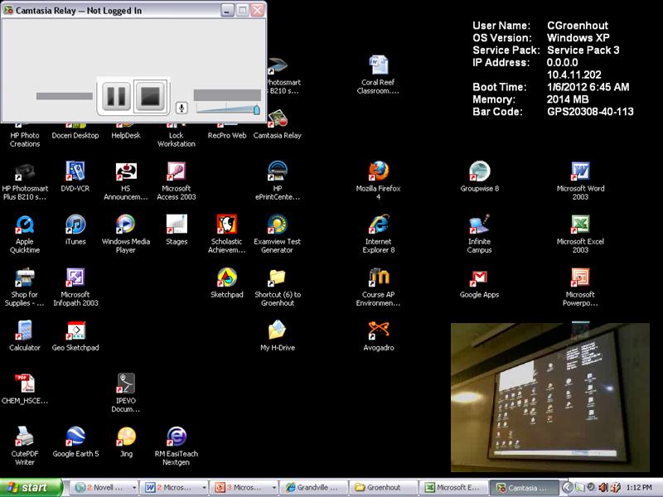Click the 1:12 PM taskbar clock
This screenshot has width=663, height=497.
click(639, 488)
